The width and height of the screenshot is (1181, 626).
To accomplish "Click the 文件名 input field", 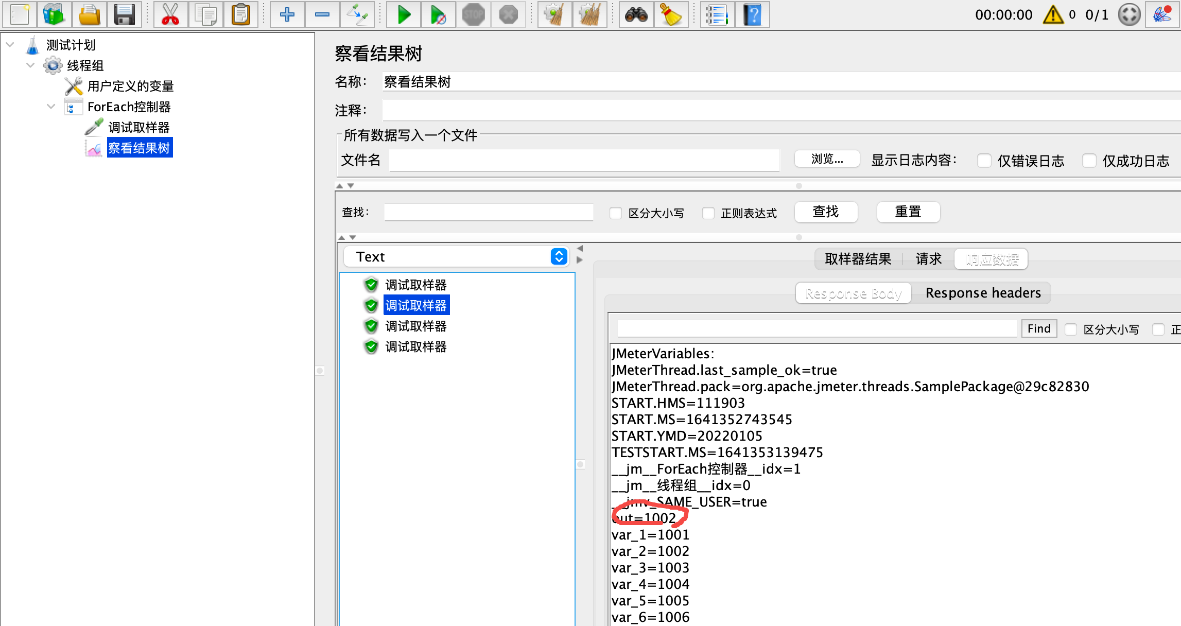I will click(x=584, y=160).
